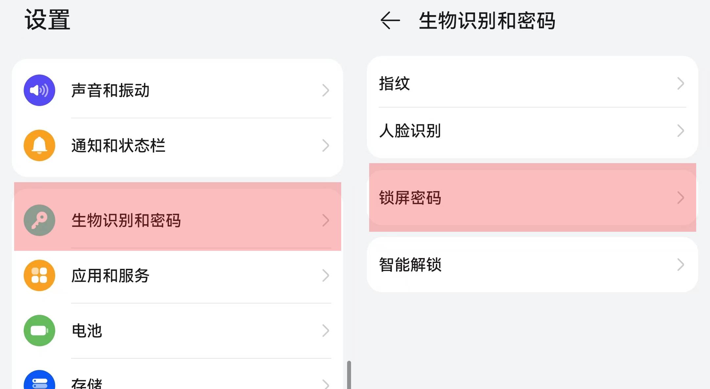Click the key icon for biometrics
The height and width of the screenshot is (389, 710).
[x=39, y=220]
